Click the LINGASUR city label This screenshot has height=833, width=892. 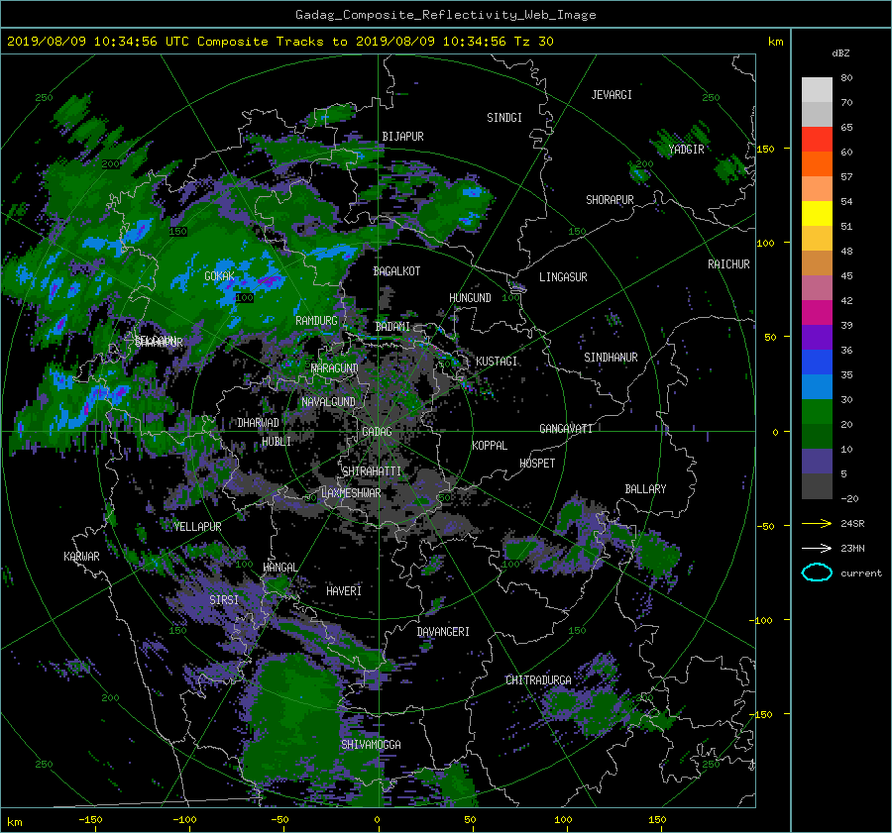click(563, 277)
